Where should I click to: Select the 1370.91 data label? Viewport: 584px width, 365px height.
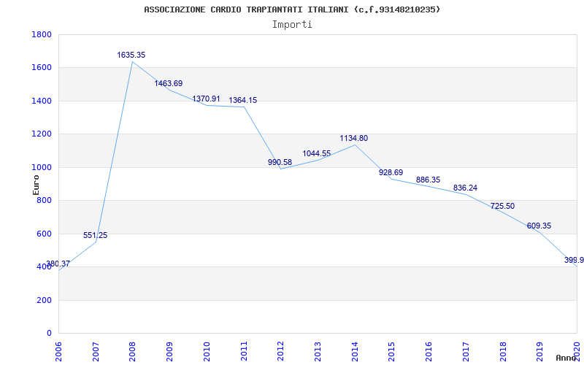tap(206, 99)
